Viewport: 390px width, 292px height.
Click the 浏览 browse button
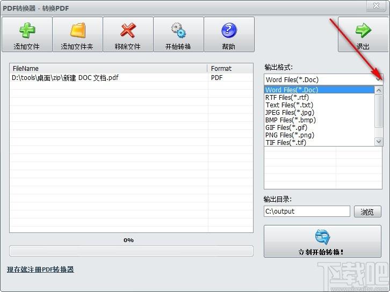point(367,211)
